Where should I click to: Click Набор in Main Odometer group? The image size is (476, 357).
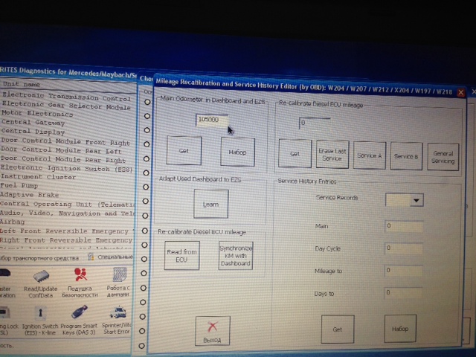[x=237, y=152]
